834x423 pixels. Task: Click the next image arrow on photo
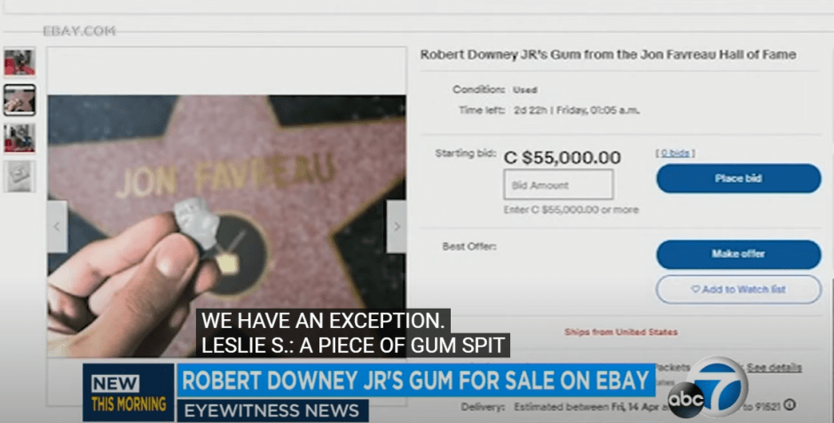coord(397,226)
